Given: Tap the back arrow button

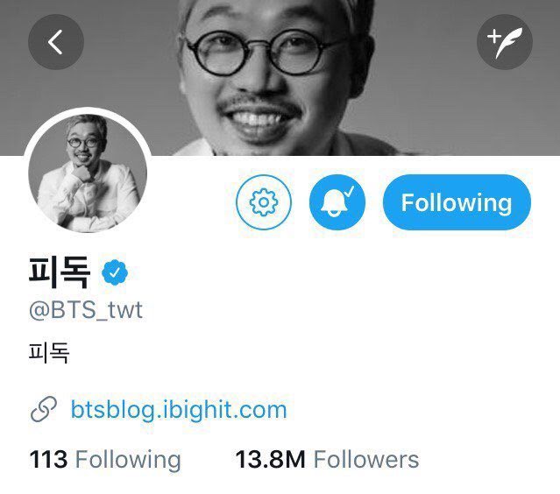Looking at the screenshot, I should point(56,42).
